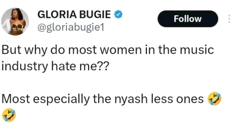Viewport: 236px width, 133px height.
Task: Click the word 'music' in the tweet
Action: tap(197, 52)
